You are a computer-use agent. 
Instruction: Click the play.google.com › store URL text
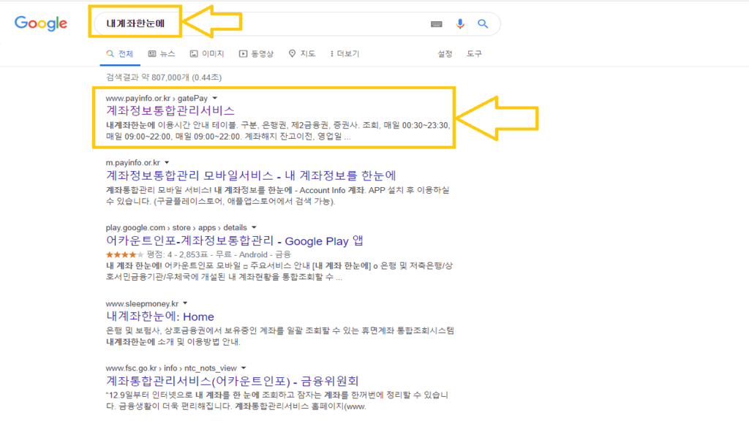click(176, 228)
